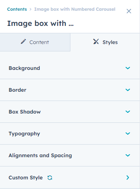Click the Image box with module title
140x189 pixels.
tap(40, 23)
